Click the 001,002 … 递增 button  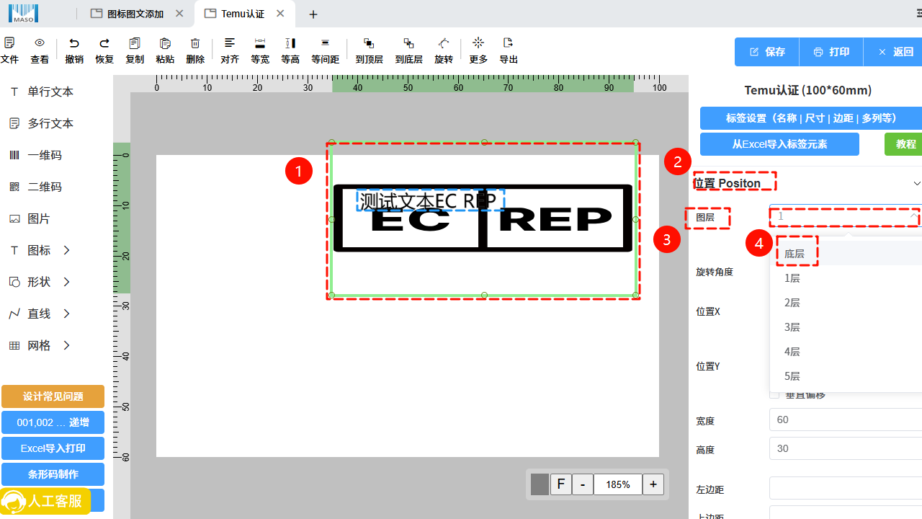53,422
